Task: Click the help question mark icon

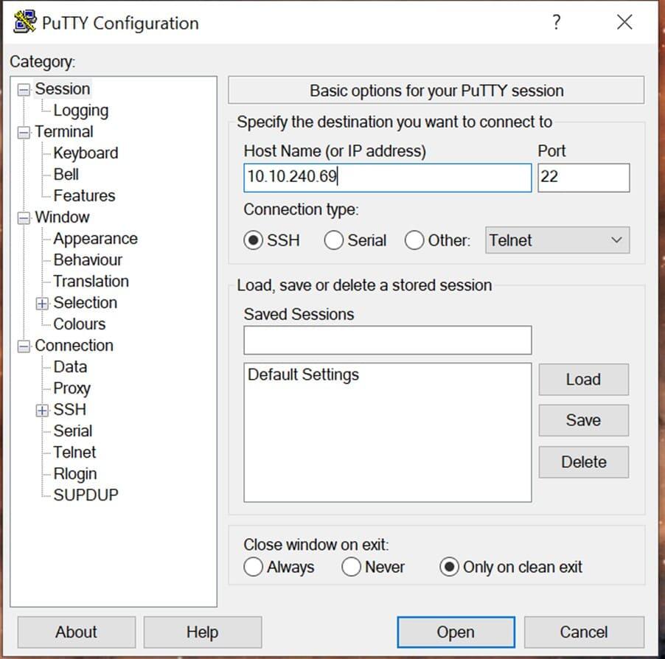Action: pos(557,21)
